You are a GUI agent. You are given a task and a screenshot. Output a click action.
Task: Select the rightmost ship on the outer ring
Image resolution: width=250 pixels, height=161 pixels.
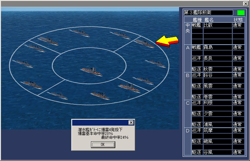tap(156, 63)
